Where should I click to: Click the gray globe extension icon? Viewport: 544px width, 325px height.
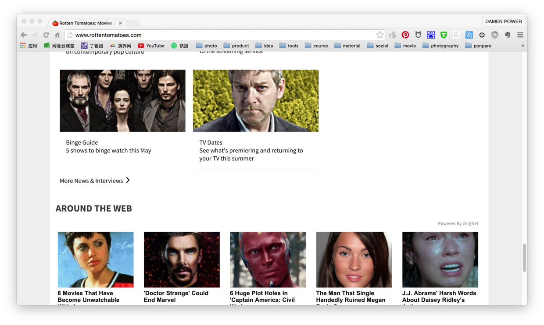click(x=393, y=35)
